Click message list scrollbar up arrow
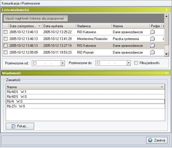The height and width of the screenshot is (148, 172). [166, 16]
